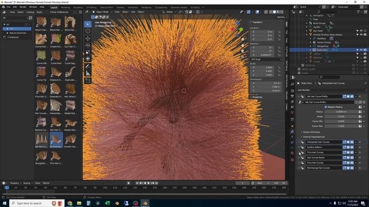This screenshot has height=207, width=369.
Task: Click Blender logo icon in top menu bar
Action: coord(3,7)
